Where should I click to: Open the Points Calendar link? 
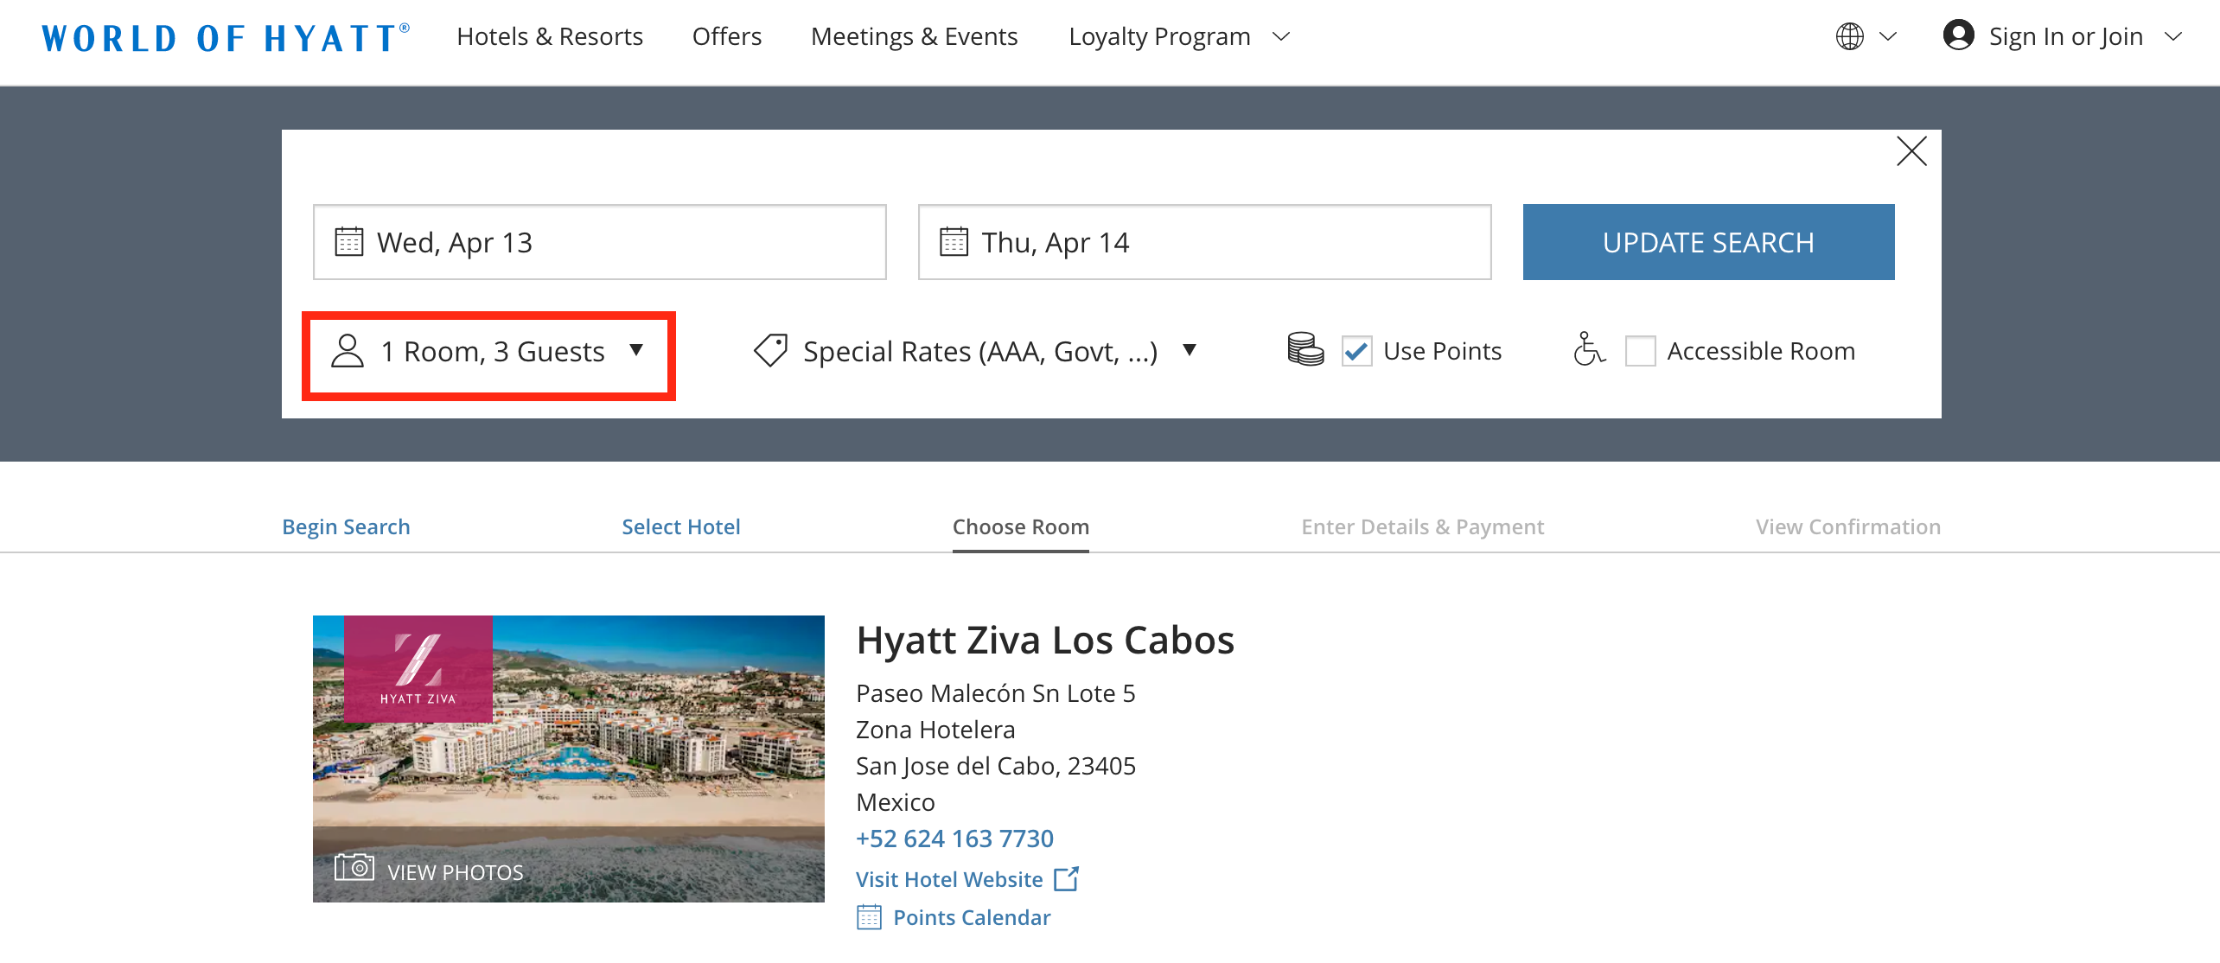tap(972, 917)
